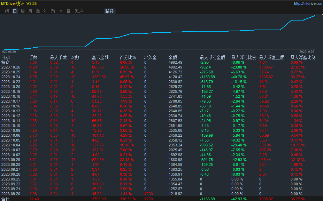
Task: Click the 路径 path button
Action: pos(110,11)
